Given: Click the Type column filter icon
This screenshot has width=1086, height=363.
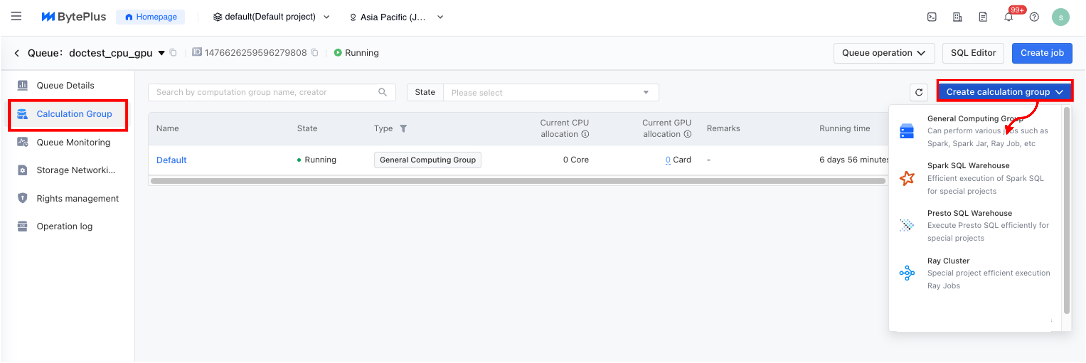Looking at the screenshot, I should (403, 128).
